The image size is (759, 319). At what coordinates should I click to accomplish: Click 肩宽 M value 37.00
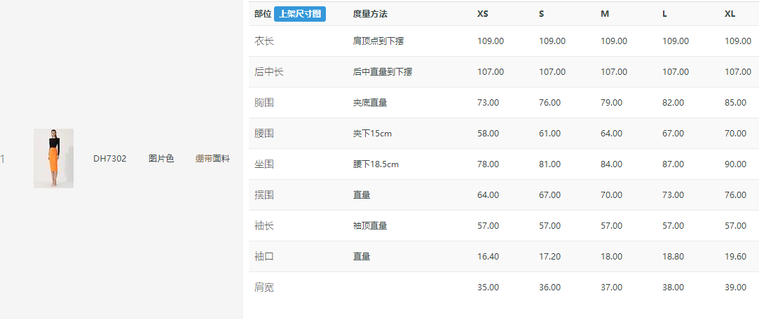[611, 288]
